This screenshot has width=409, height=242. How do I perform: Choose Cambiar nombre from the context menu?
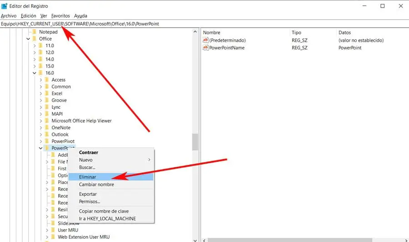111,184
